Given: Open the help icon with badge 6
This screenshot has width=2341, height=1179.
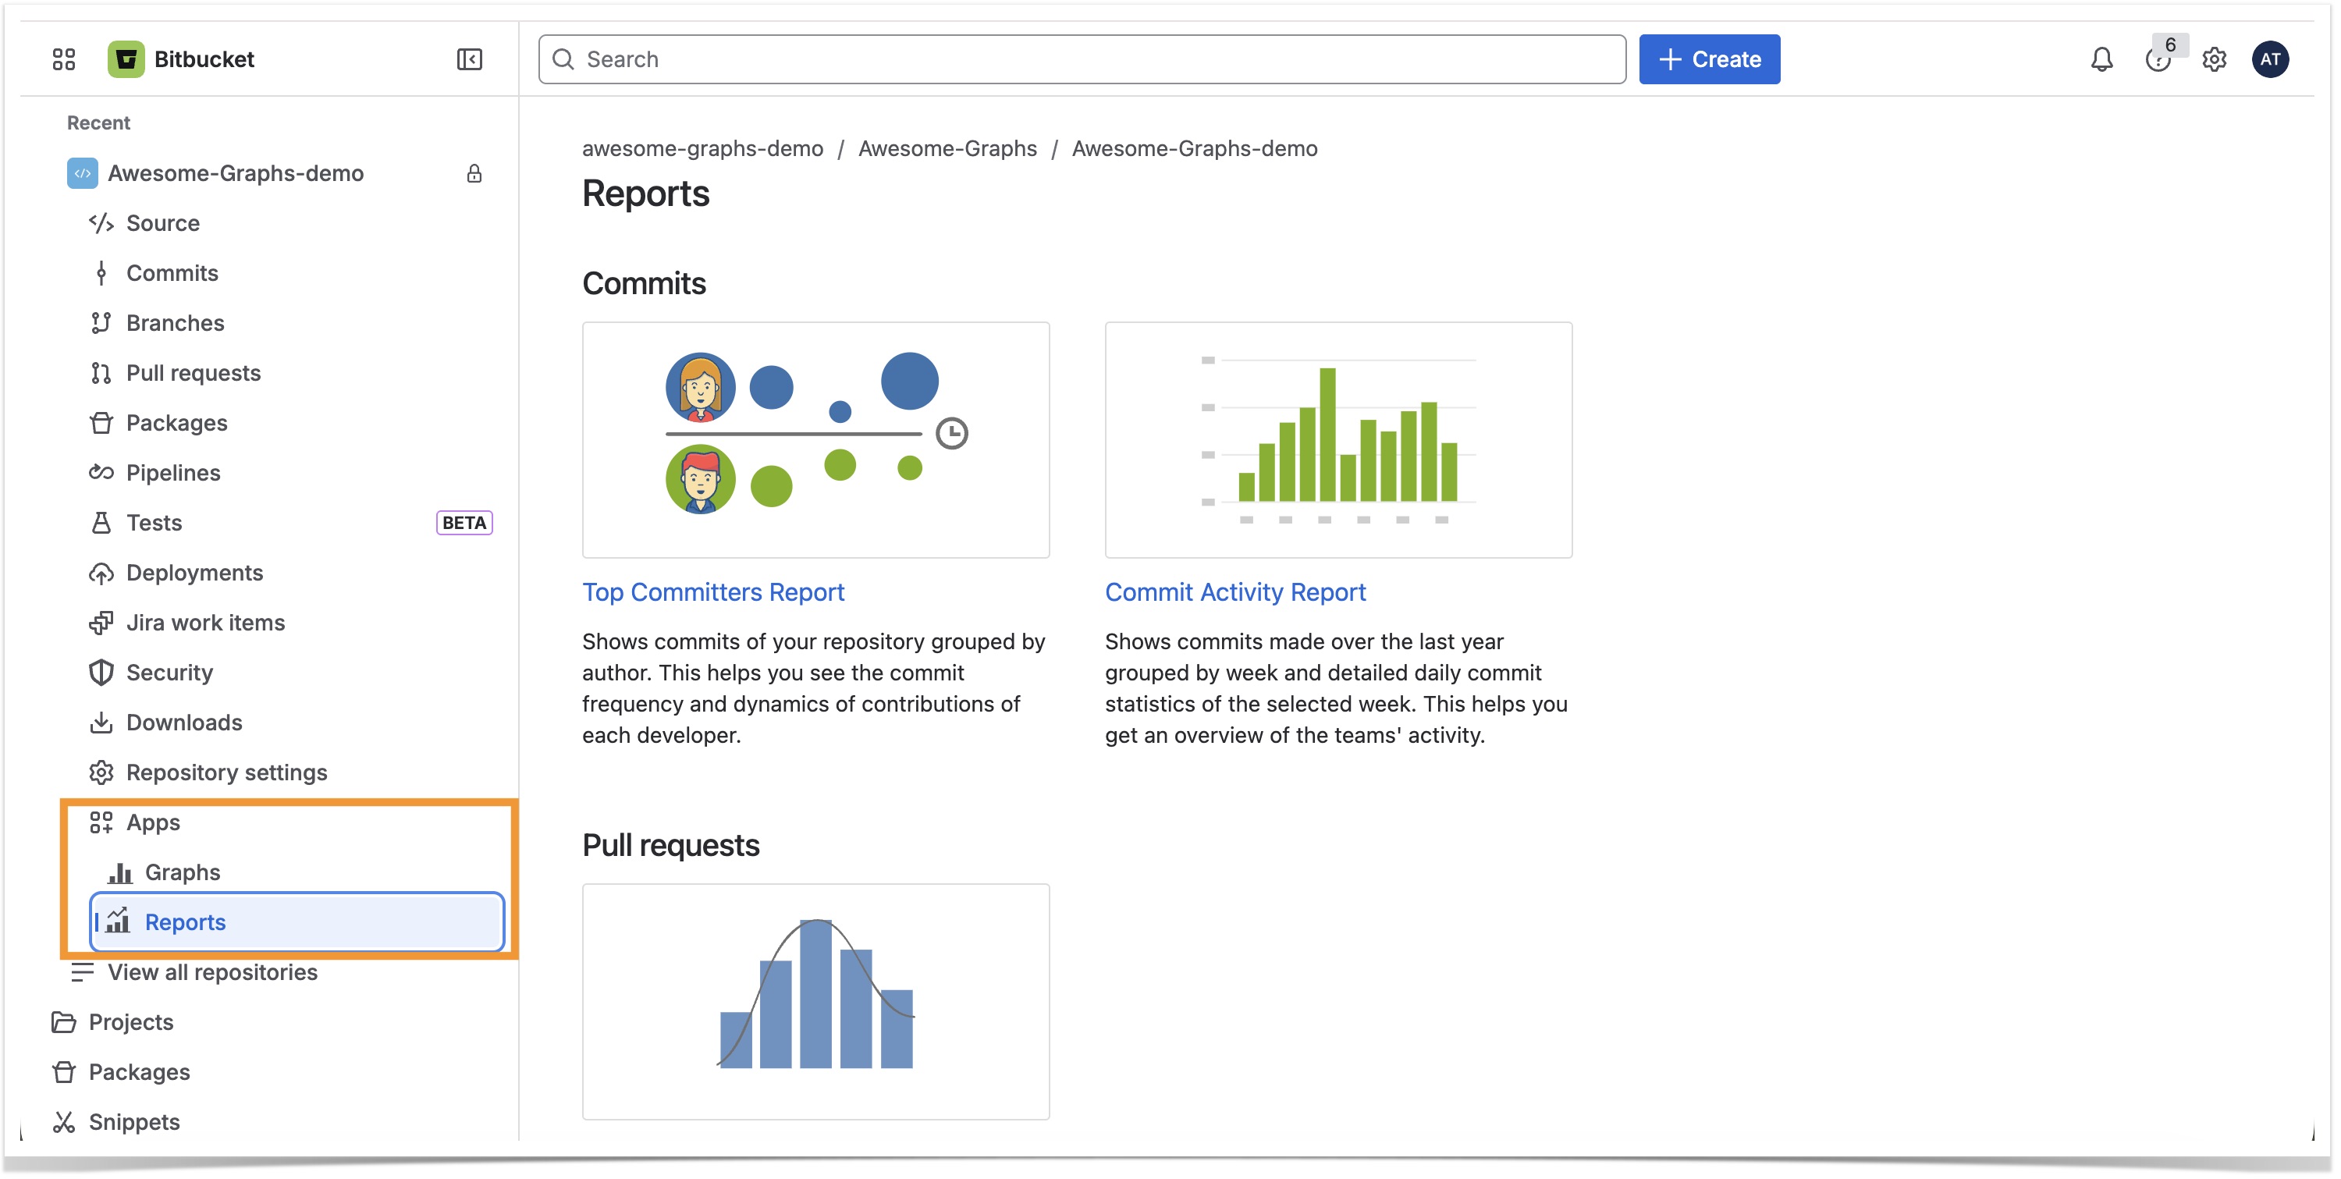Looking at the screenshot, I should pos(2158,59).
